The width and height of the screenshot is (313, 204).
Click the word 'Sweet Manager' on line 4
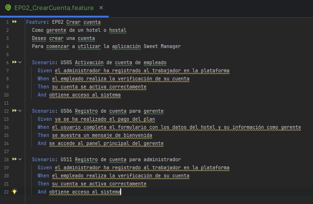click(x=162, y=47)
